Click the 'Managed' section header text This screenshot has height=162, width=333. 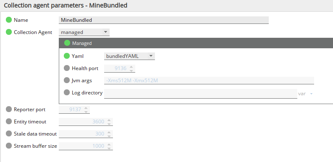(x=82, y=43)
